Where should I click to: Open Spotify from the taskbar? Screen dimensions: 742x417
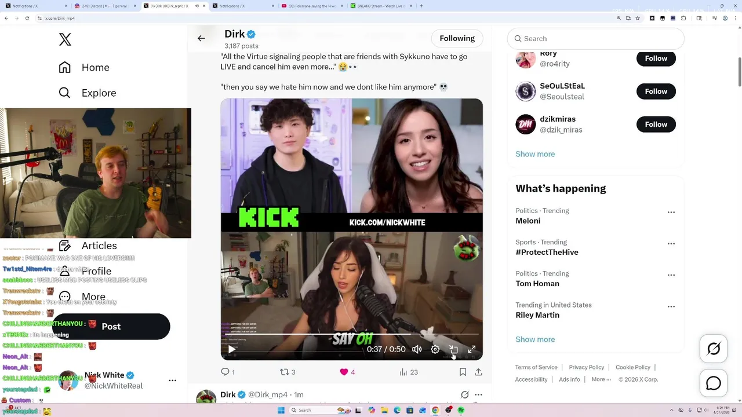point(461,410)
